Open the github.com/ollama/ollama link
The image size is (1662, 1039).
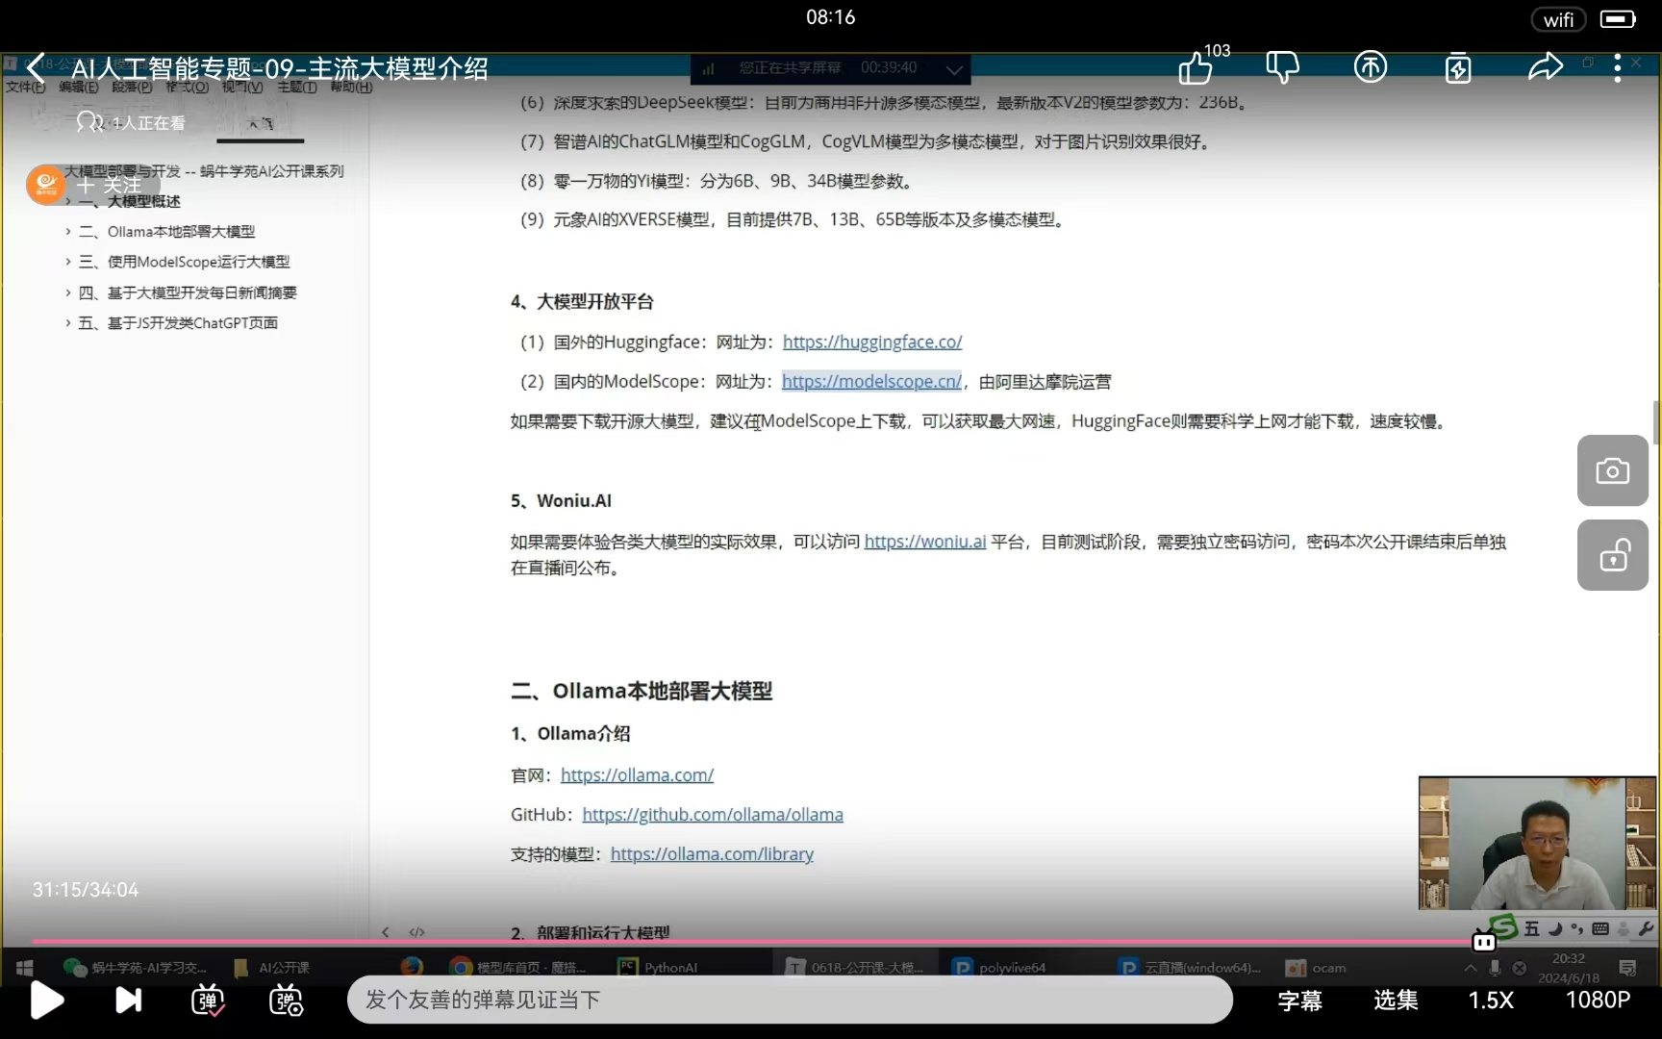click(x=713, y=814)
